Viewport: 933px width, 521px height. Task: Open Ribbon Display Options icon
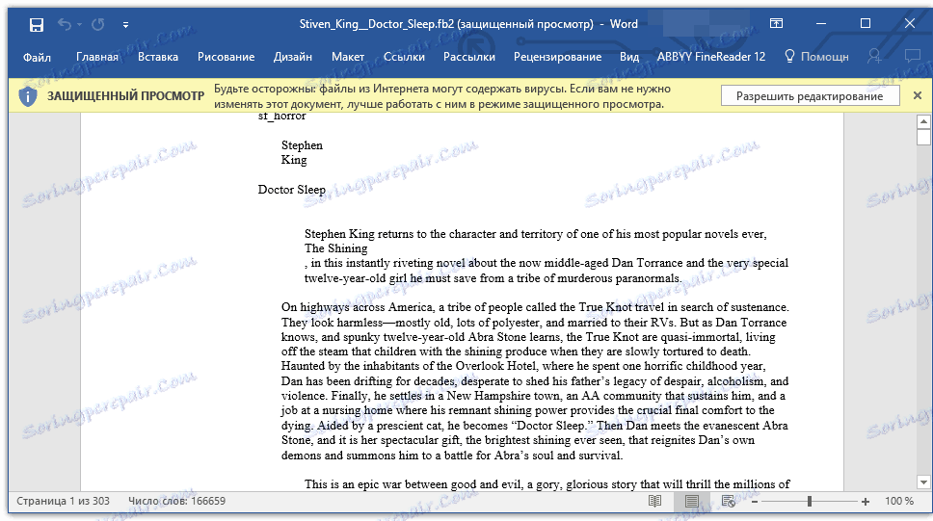[x=777, y=24]
